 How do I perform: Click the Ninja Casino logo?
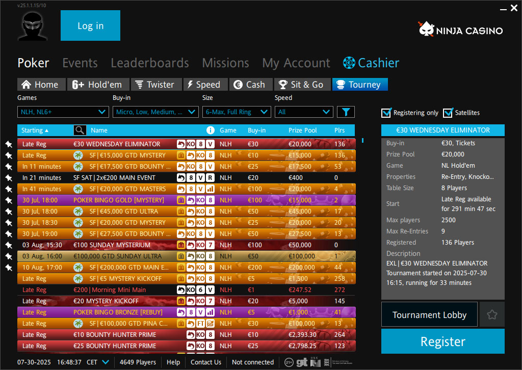pos(460,29)
